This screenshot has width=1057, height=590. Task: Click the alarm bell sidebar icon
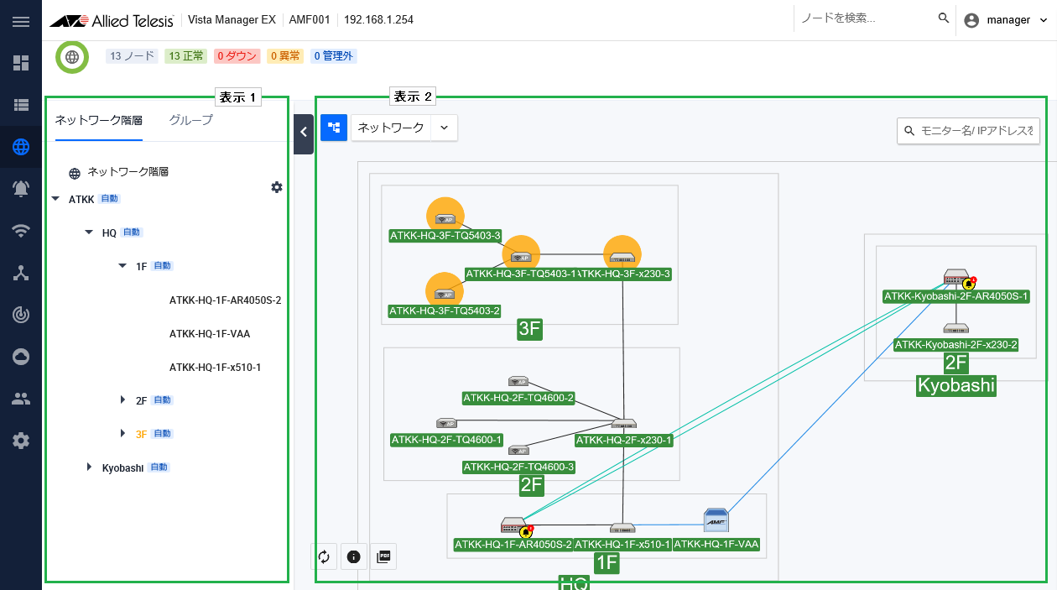(x=21, y=189)
